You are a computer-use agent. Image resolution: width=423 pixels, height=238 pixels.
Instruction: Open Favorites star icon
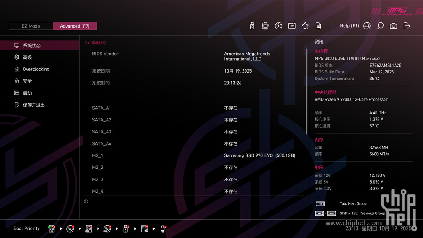pos(305,26)
